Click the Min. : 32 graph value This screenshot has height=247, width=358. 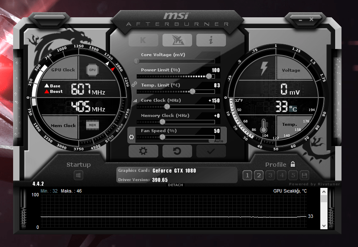pos(49,191)
